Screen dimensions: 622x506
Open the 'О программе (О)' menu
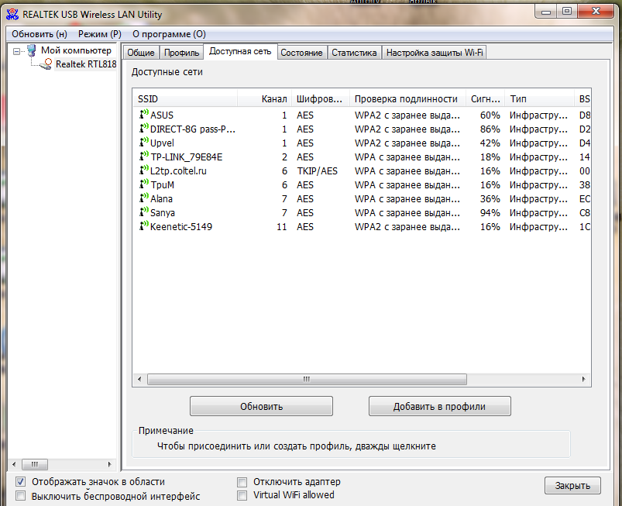pyautogui.click(x=169, y=34)
